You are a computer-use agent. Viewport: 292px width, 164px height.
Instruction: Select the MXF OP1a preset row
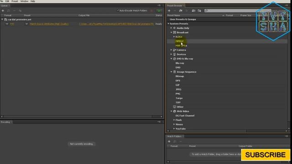227,46
